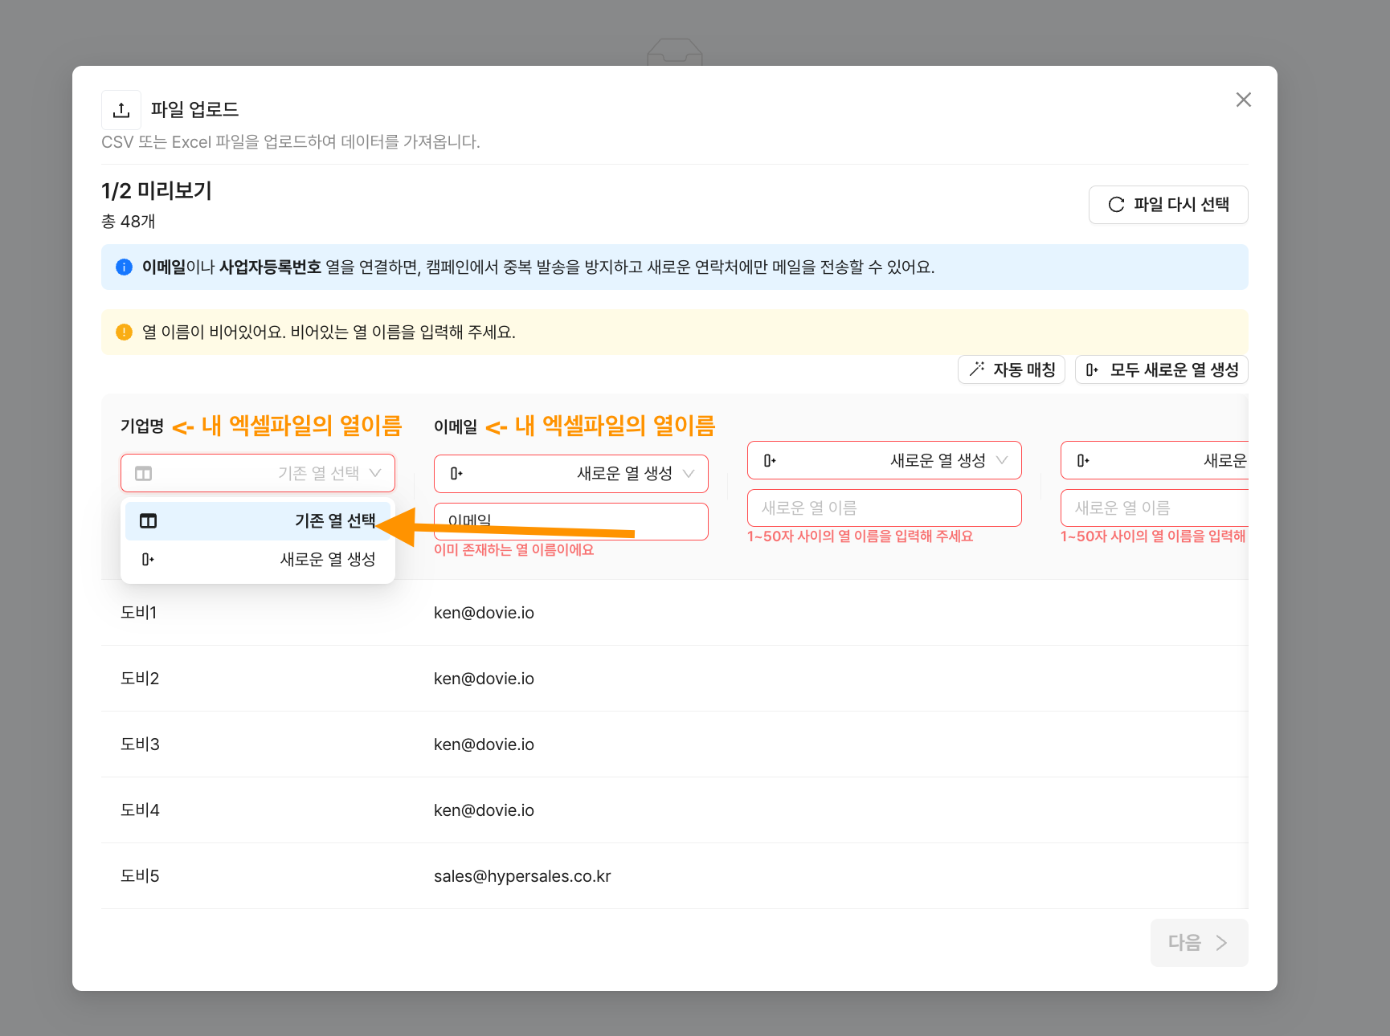The width and height of the screenshot is (1390, 1036).
Task: Click 모두 새로운 열 생성 button
Action: pos(1161,369)
